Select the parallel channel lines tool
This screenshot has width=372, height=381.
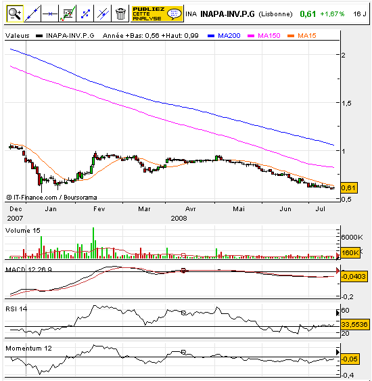tap(102, 14)
